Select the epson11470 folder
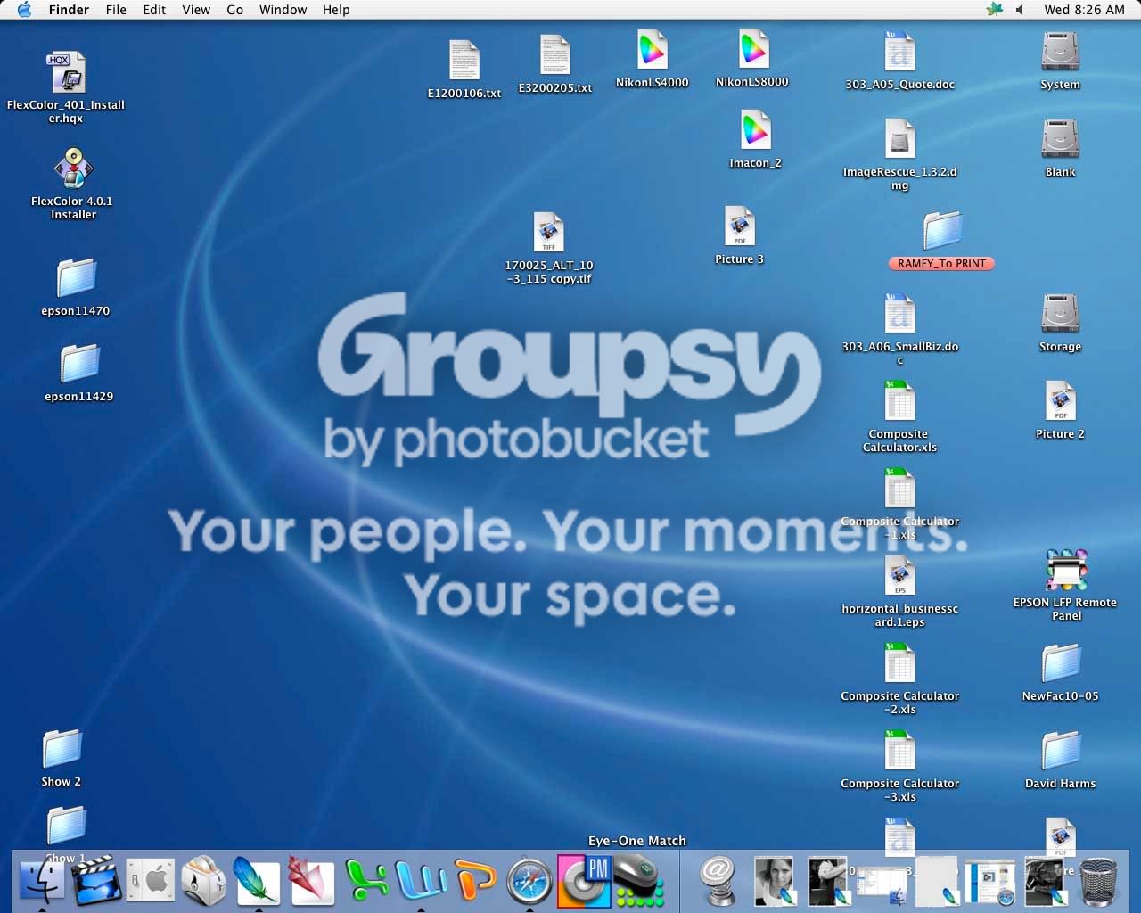Viewport: 1141px width, 913px height. (76, 277)
